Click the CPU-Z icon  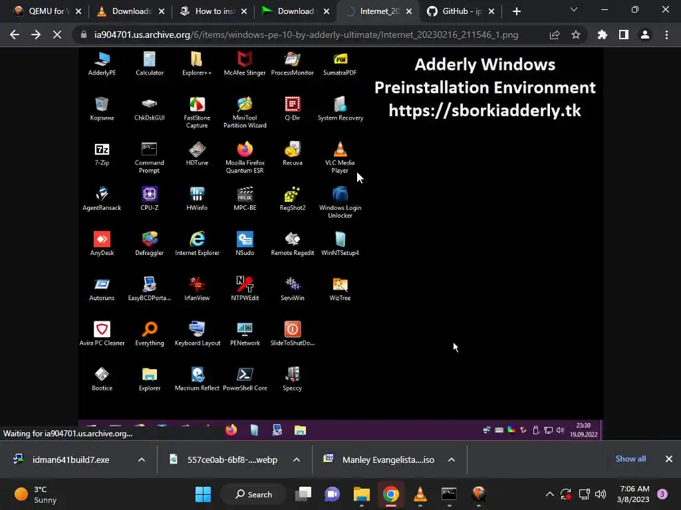[150, 199]
